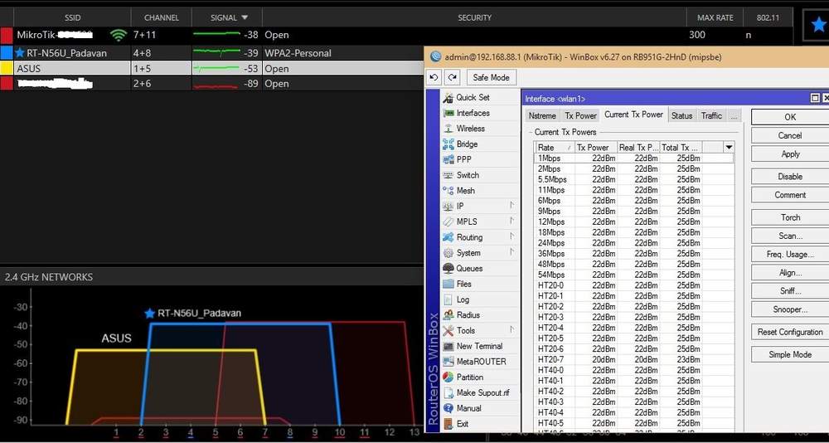
Task: Select the ASUS network row
Action: pos(211,68)
